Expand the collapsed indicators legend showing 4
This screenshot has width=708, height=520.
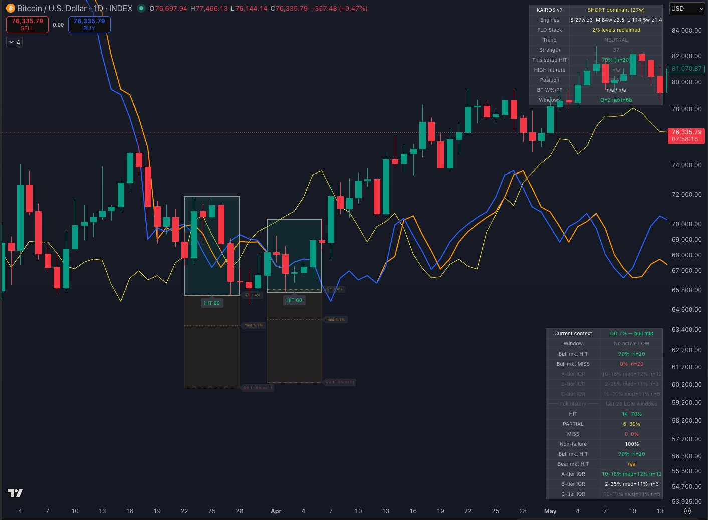[x=14, y=42]
